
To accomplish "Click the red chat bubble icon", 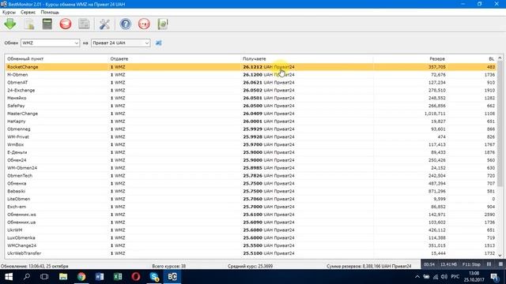I will click(144, 24).
